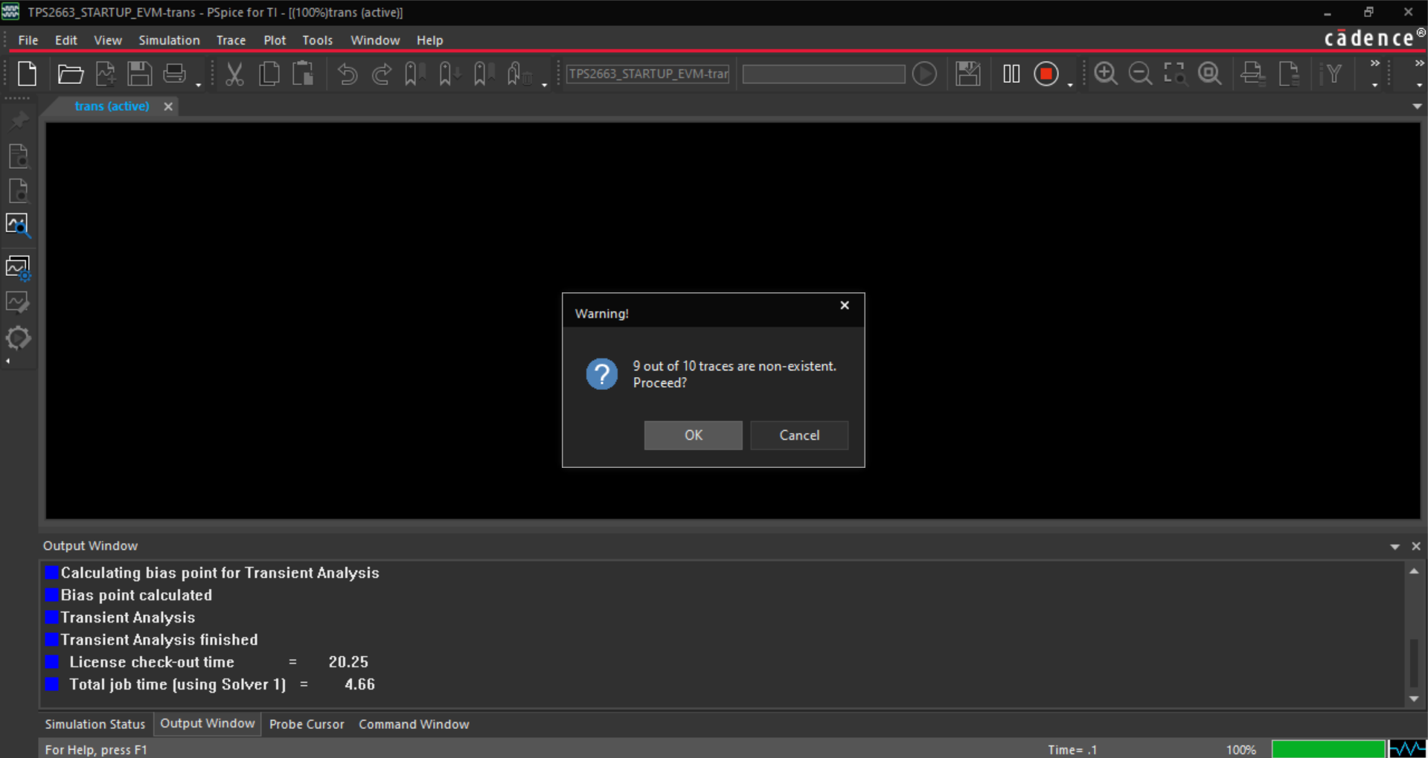Click the first document-magnifier sidebar icon
1428x758 pixels.
point(19,156)
